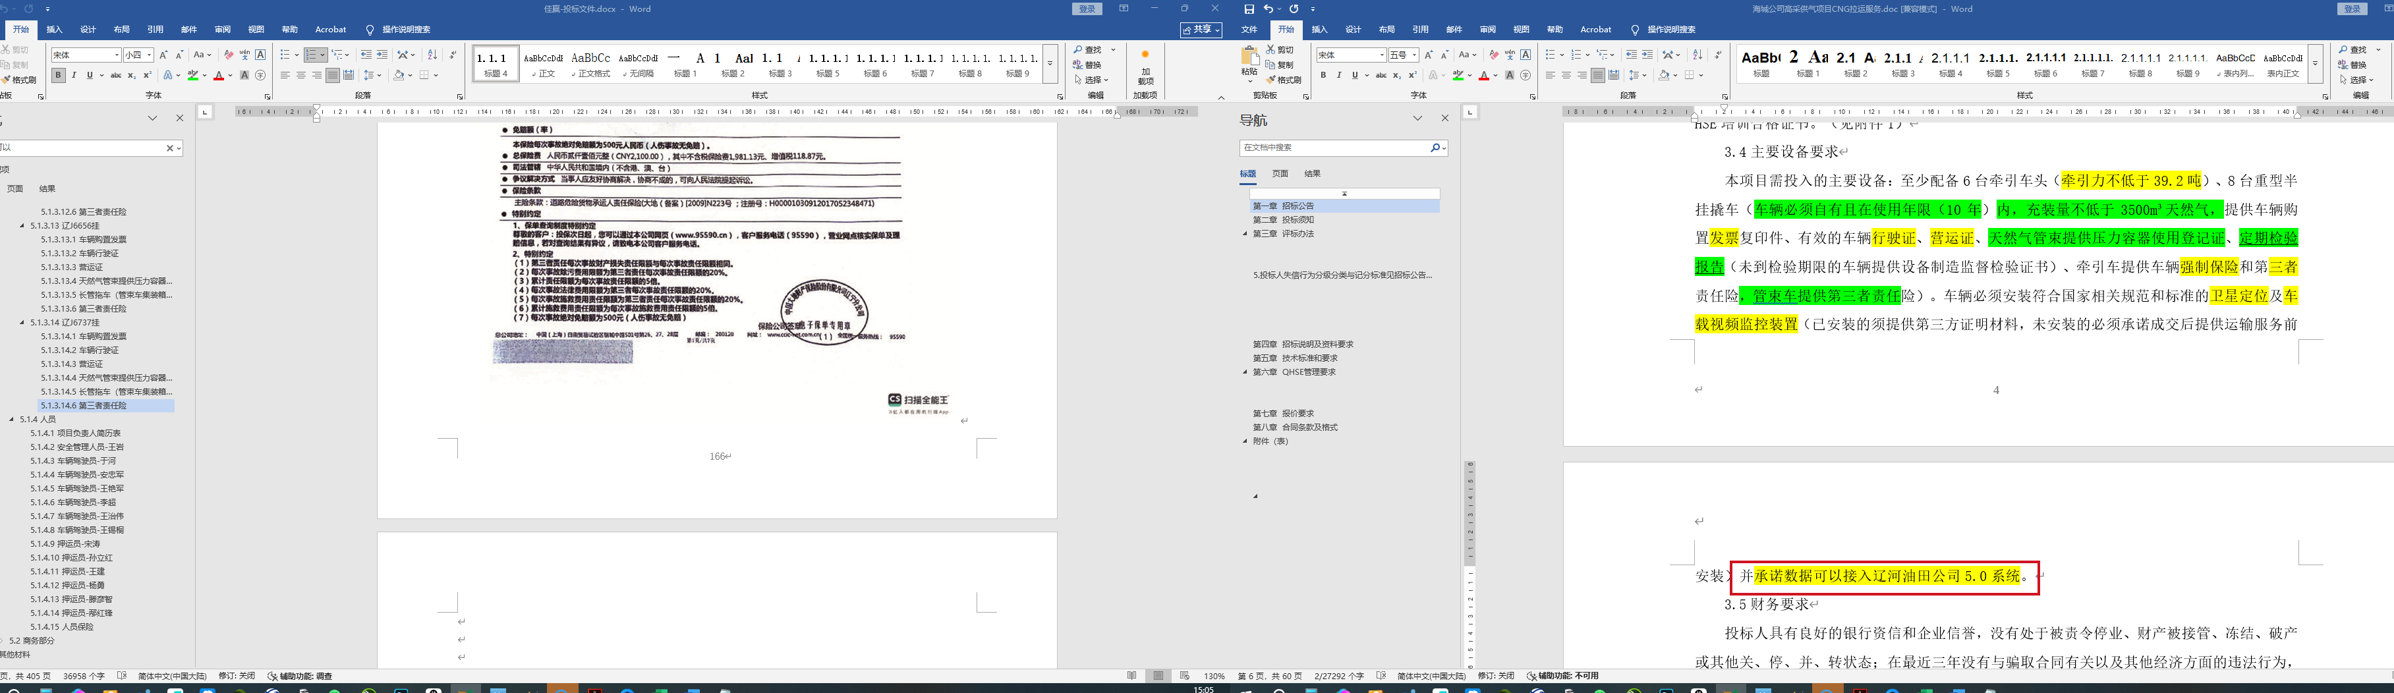2394x693 pixels.
Task: Center-align text in the left Word window
Action: coord(301,75)
